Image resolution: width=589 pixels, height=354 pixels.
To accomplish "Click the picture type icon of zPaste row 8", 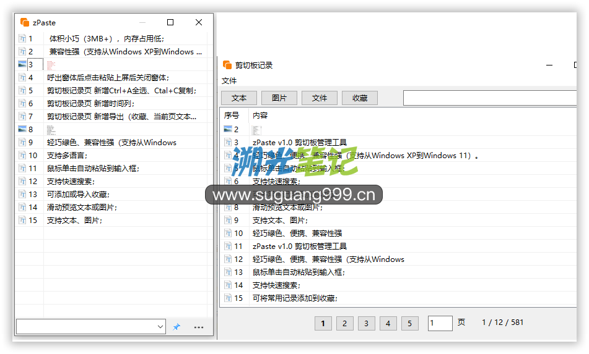I will [22, 129].
